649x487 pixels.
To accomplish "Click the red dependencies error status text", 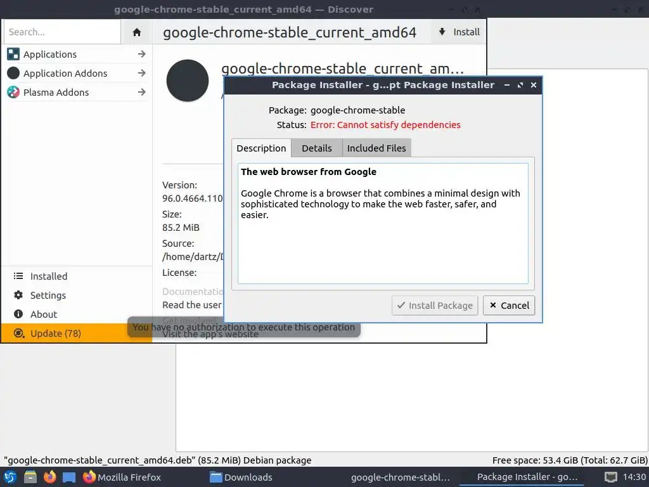I will pos(385,125).
